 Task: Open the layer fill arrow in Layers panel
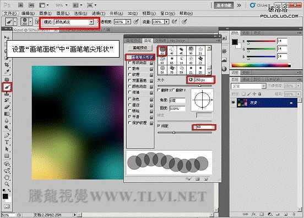pyautogui.click(x=298, y=94)
